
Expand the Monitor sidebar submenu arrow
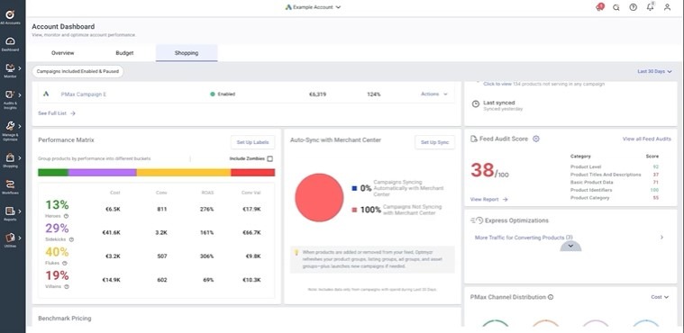click(20, 68)
